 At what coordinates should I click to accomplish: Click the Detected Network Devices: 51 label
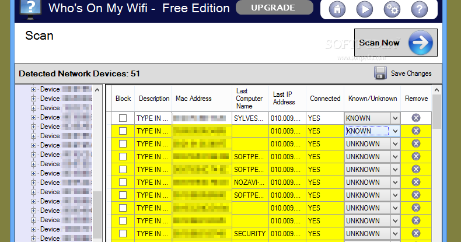pos(79,73)
